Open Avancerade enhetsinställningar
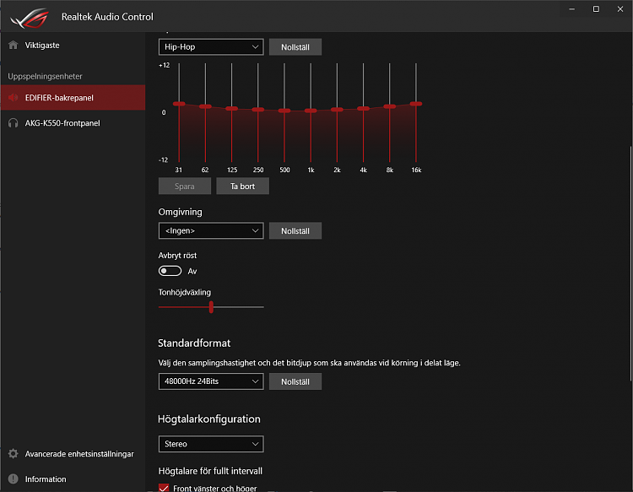This screenshot has width=633, height=492. click(x=73, y=454)
